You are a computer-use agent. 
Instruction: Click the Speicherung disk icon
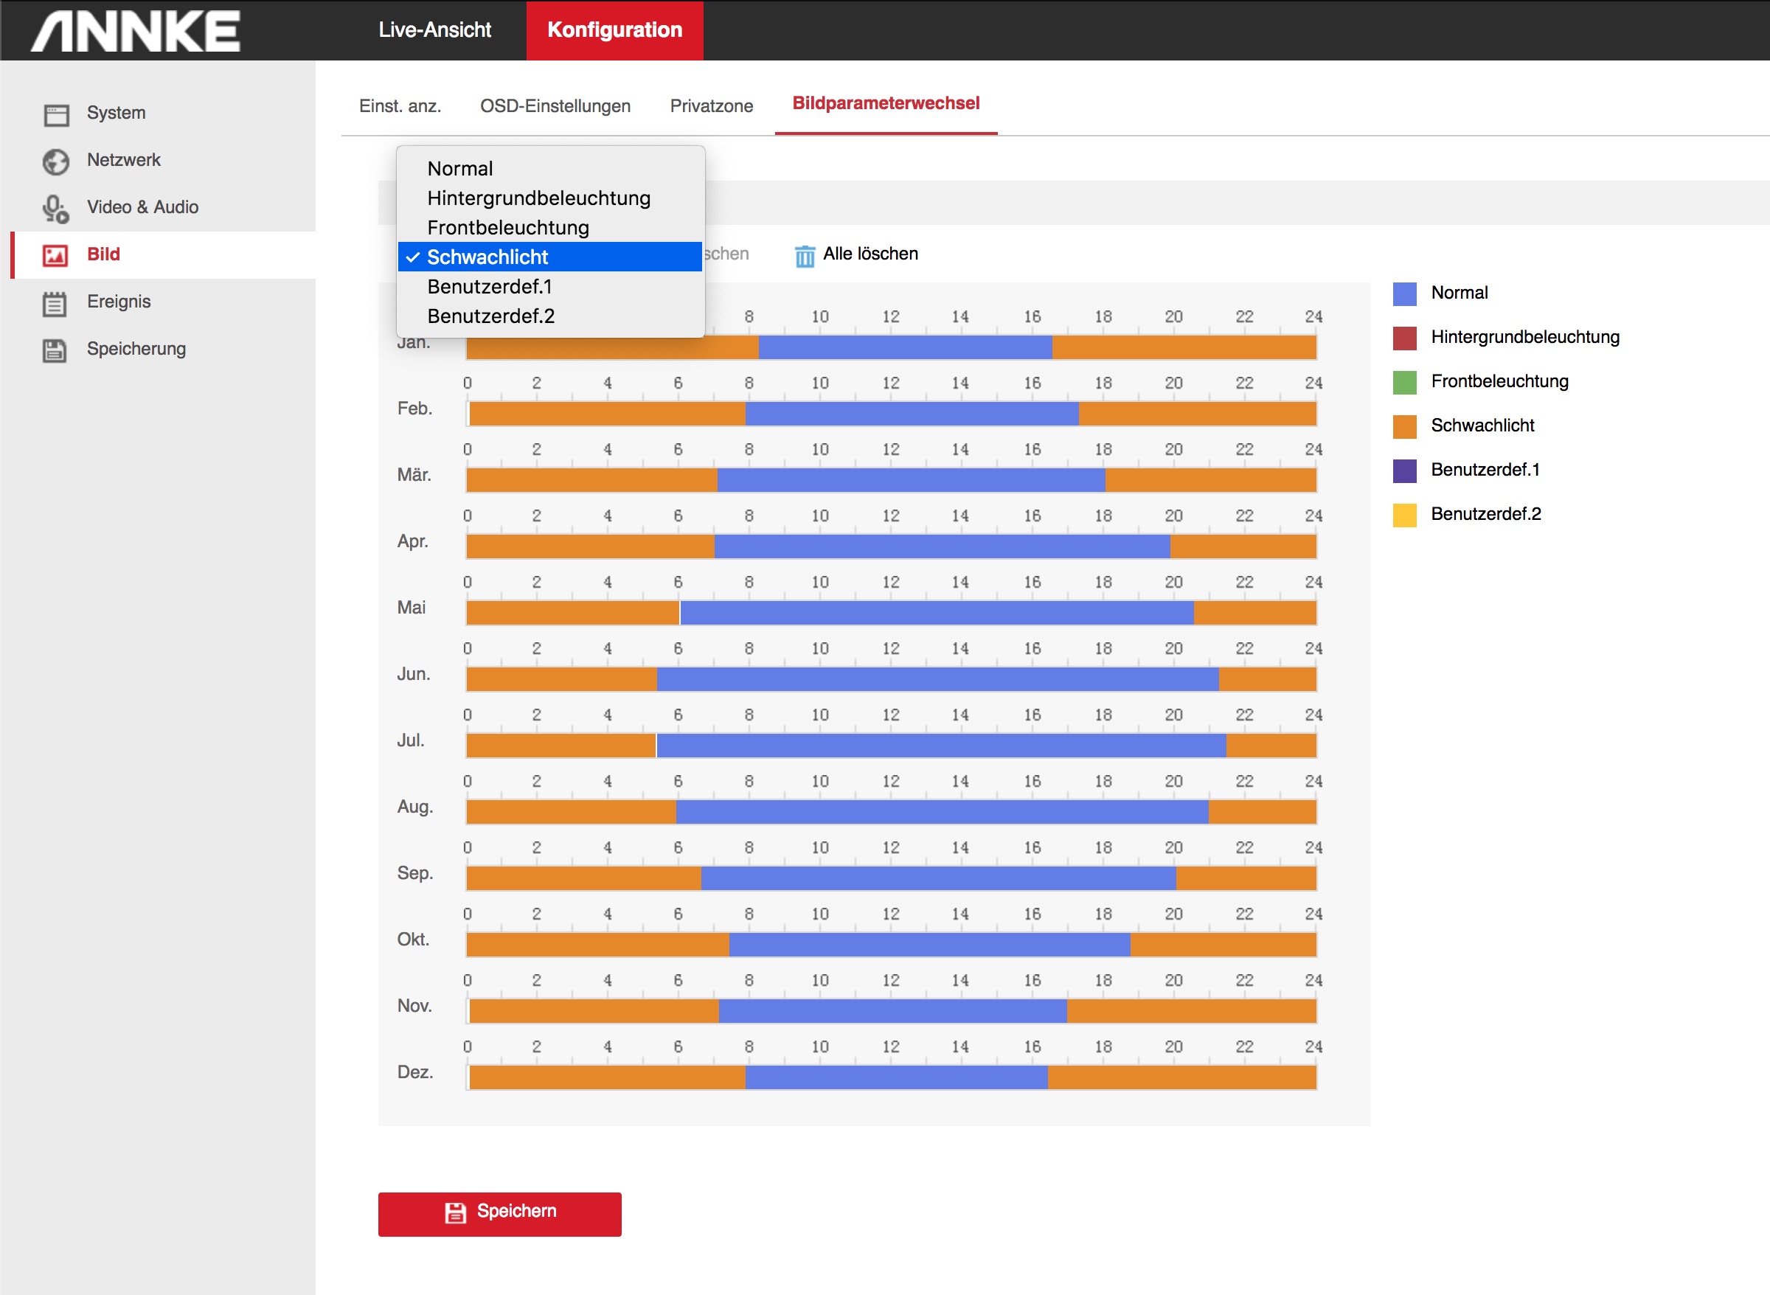click(x=54, y=350)
